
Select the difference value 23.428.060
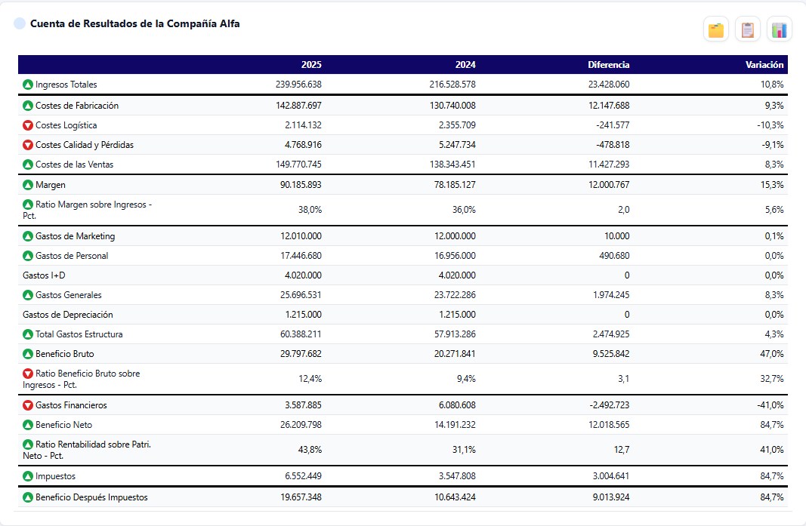609,85
